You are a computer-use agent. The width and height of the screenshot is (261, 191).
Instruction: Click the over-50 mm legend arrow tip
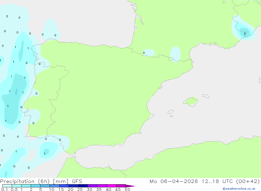(x=130, y=186)
